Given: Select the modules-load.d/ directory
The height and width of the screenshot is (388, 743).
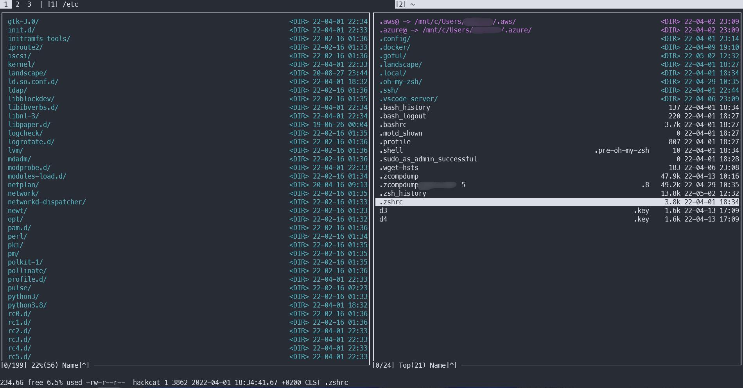Looking at the screenshot, I should tap(188, 176).
